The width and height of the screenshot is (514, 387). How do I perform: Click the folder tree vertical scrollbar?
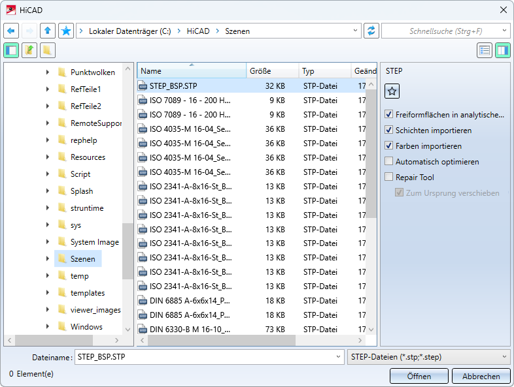128,251
